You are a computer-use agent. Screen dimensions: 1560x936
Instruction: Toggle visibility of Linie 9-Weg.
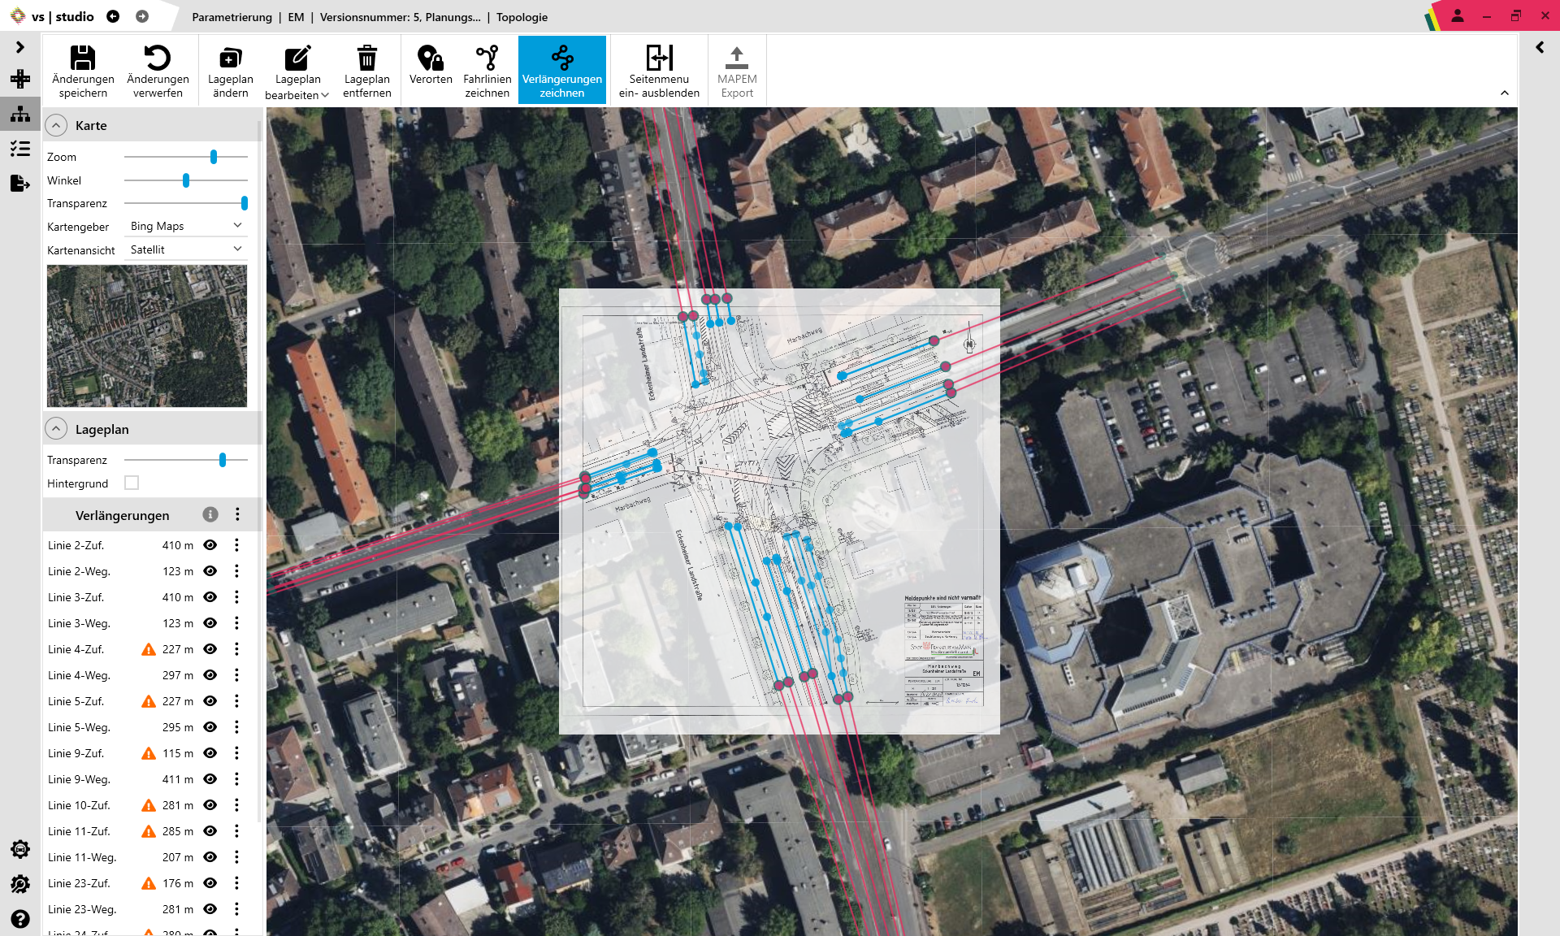[210, 779]
